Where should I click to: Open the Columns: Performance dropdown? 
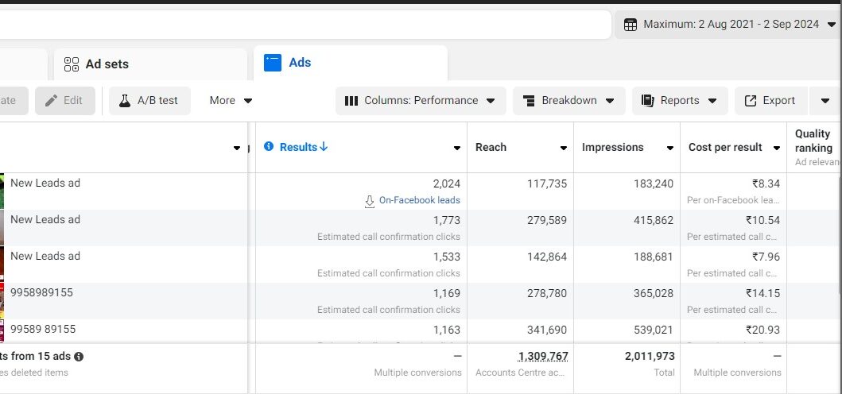coord(420,101)
